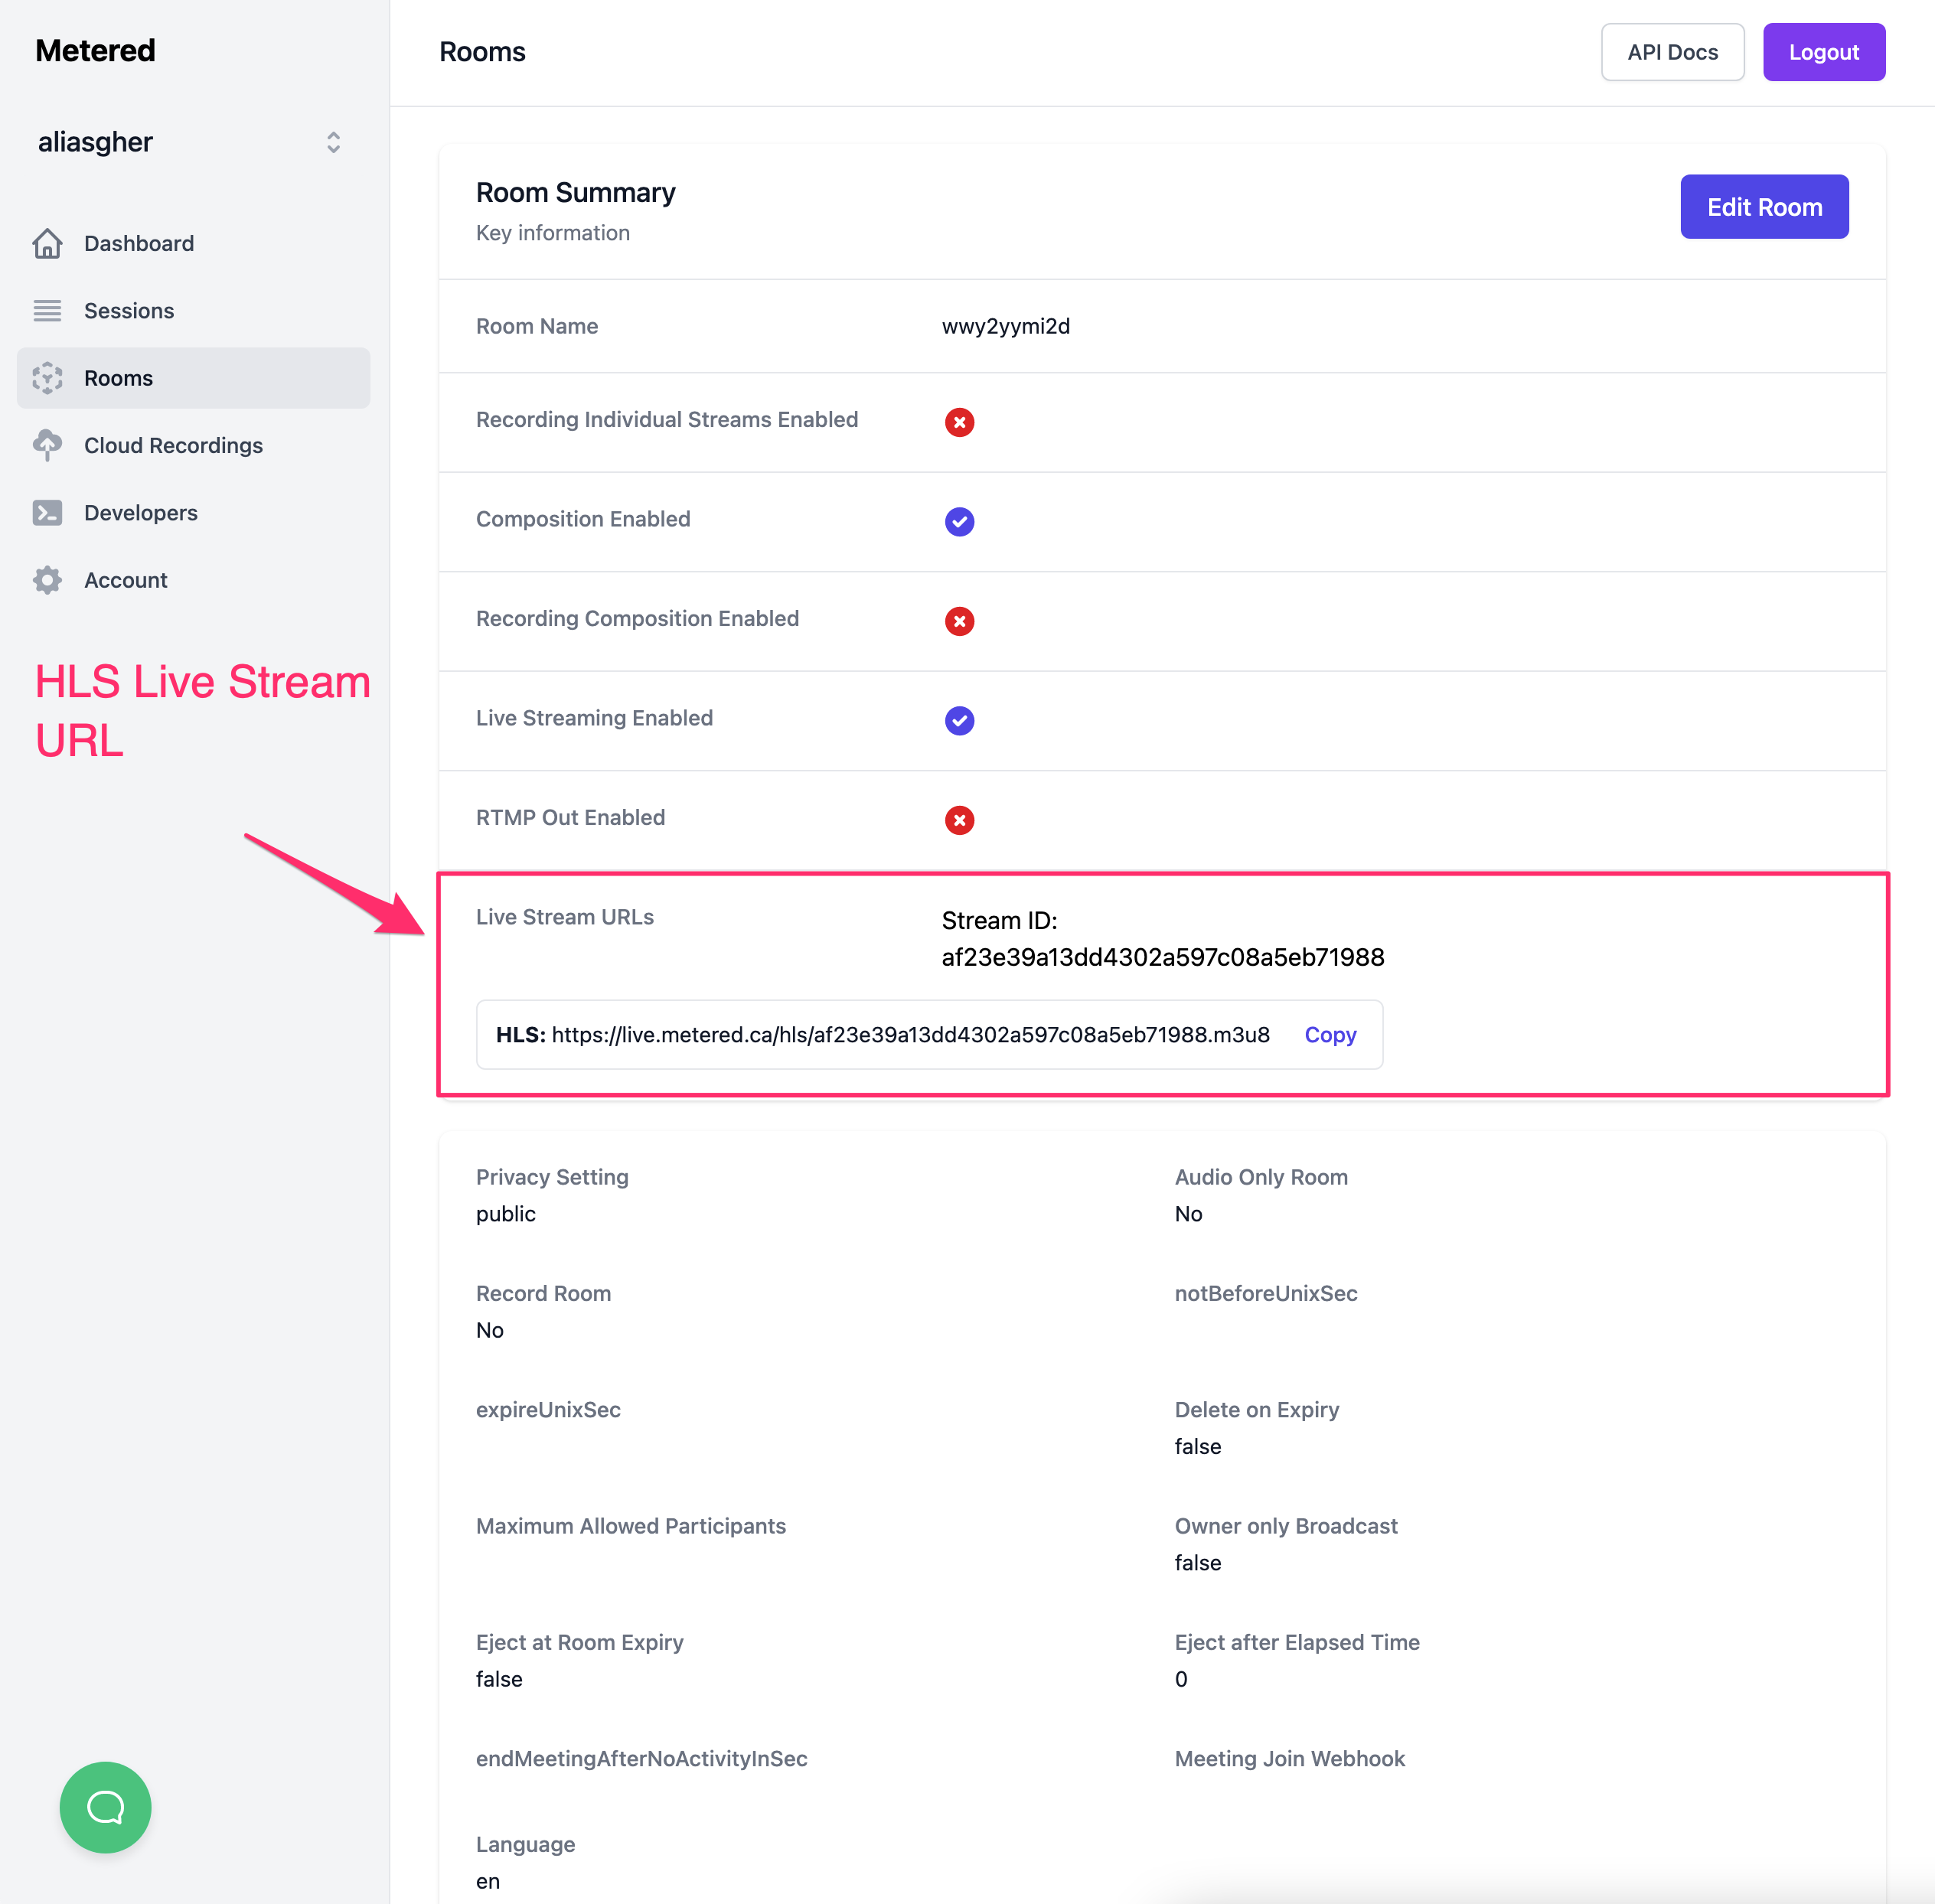
Task: Click the API Docs button
Action: [1670, 49]
